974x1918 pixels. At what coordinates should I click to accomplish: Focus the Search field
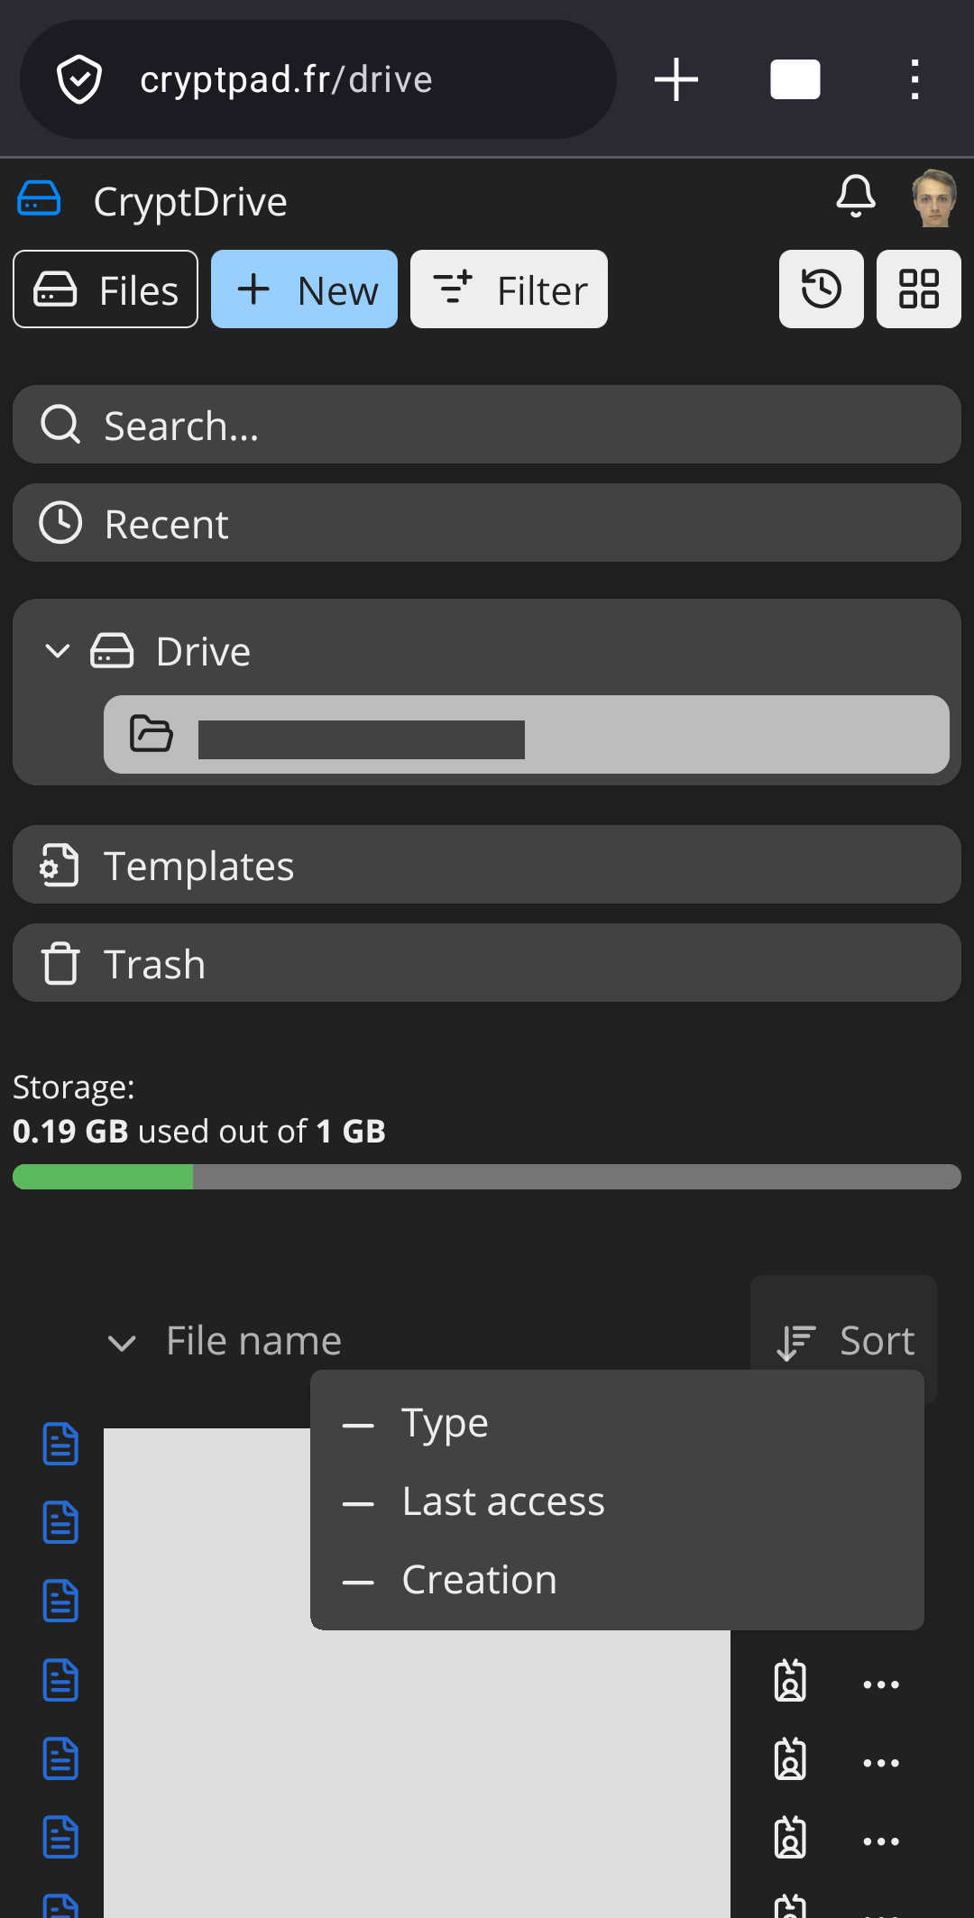tap(486, 425)
